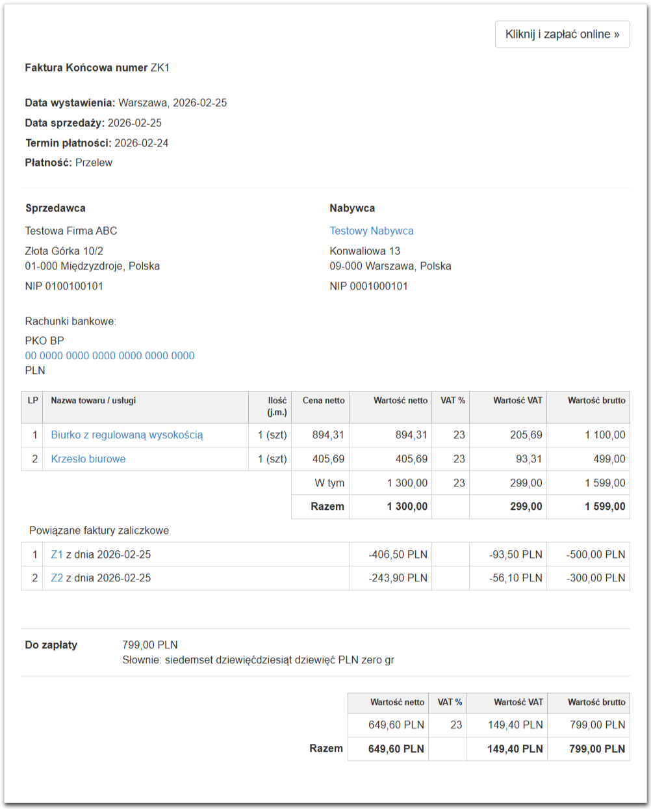
Task: Click the PKO BP bank account number
Action: (110, 356)
